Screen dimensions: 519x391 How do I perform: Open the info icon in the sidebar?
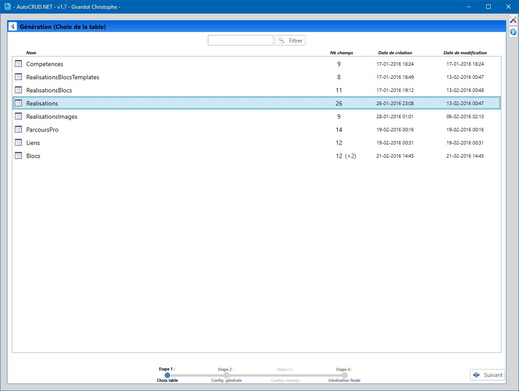513,32
